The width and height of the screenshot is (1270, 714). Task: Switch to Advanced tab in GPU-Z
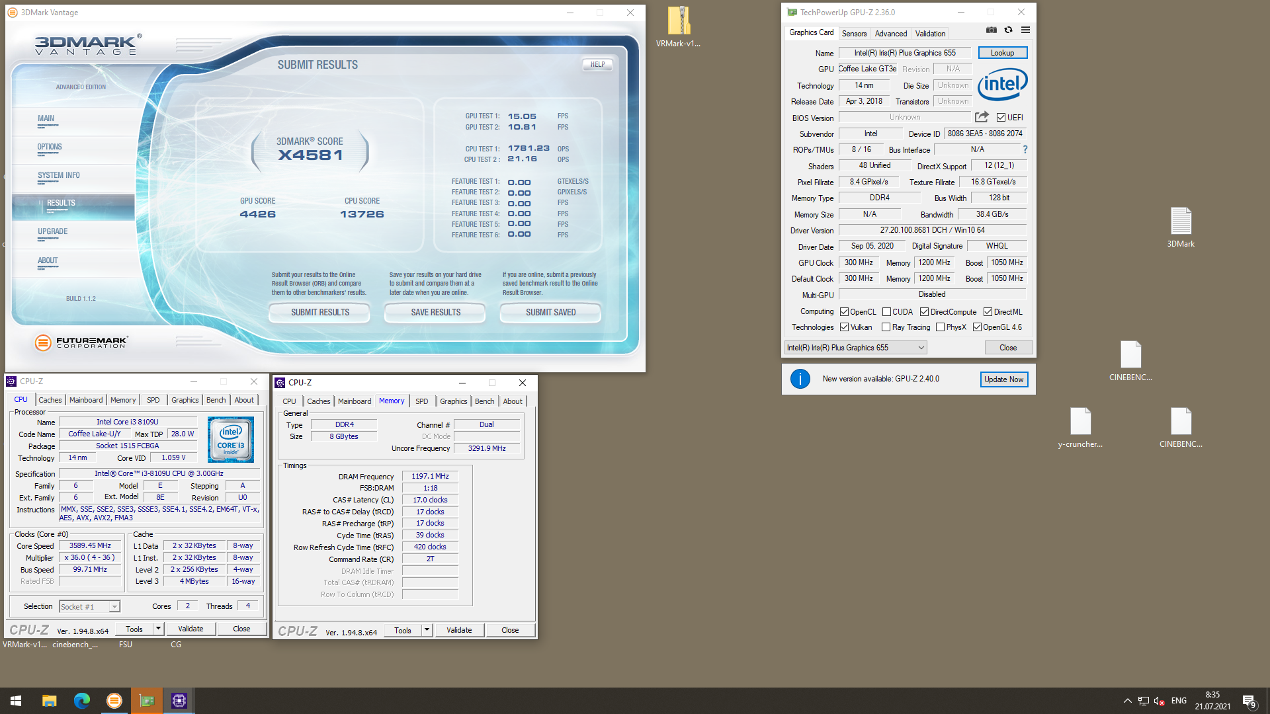click(x=890, y=34)
